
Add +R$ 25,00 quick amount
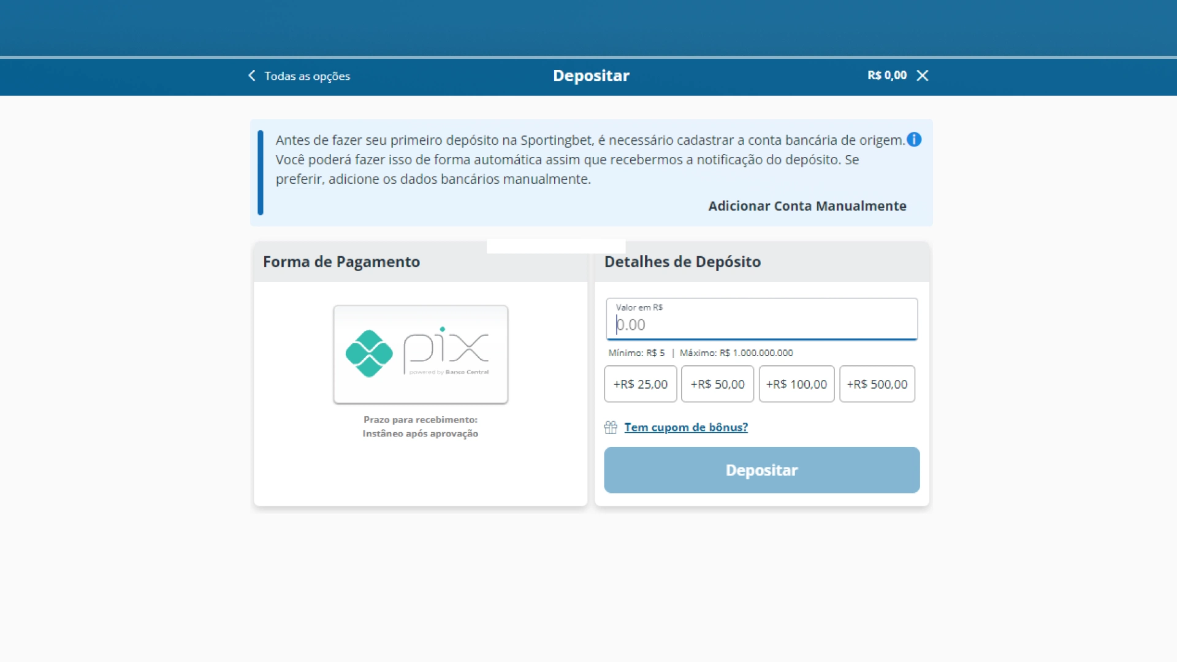coord(641,384)
